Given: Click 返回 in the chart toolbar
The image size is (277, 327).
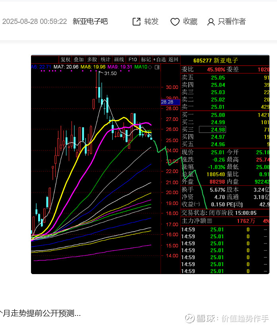Looking at the screenshot, I should (x=173, y=60).
